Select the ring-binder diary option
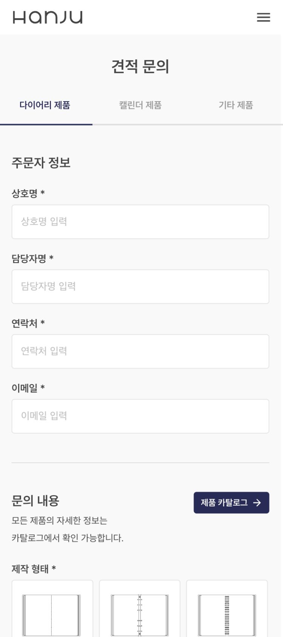 click(140, 611)
